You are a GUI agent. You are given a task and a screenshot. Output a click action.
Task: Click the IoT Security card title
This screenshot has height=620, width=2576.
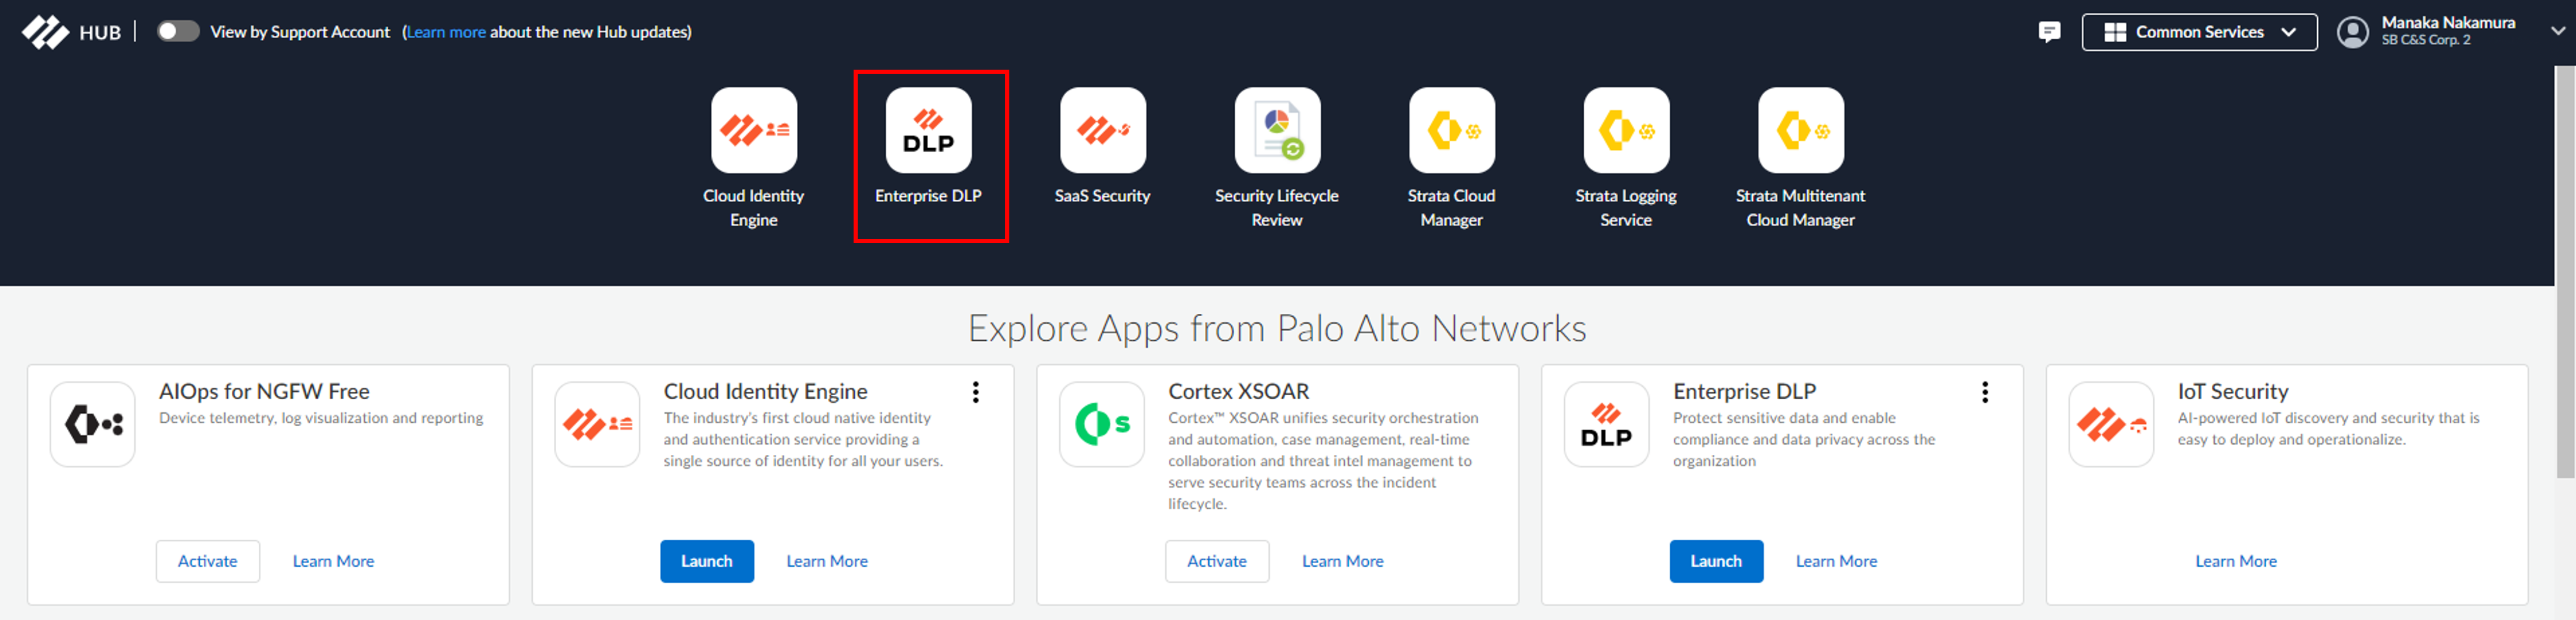click(2233, 391)
